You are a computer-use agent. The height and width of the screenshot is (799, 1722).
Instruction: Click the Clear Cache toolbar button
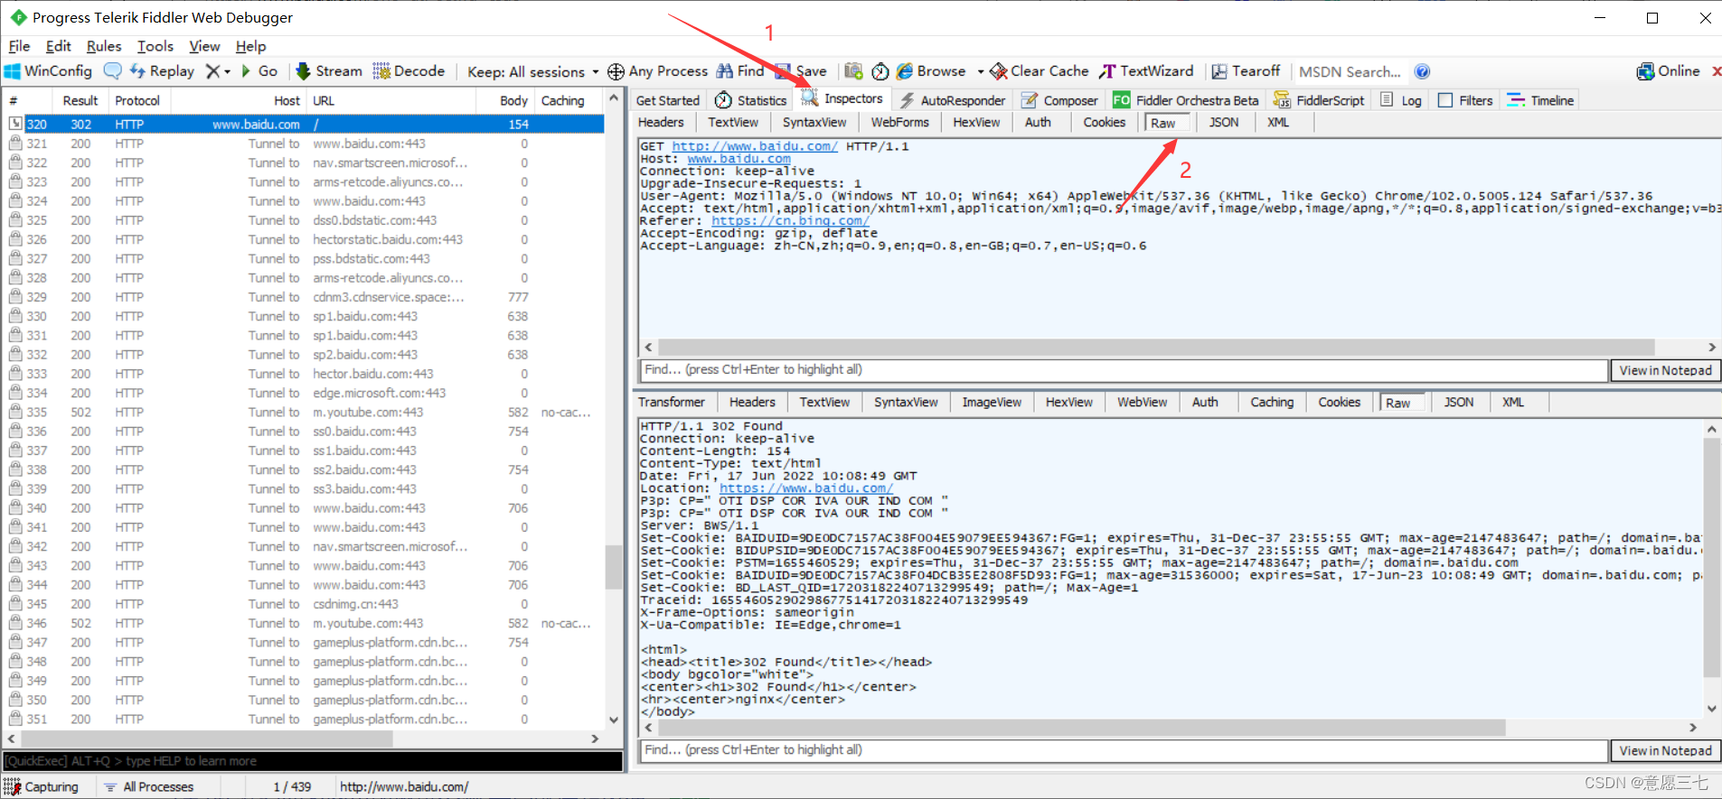pos(1040,71)
